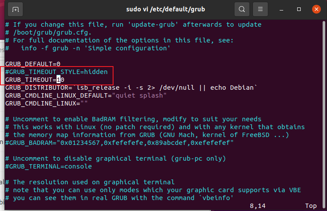This screenshot has width=327, height=211.
Task: Click the #GRUB_TIMEOUT_STYLE=hidden line
Action: coord(56,72)
